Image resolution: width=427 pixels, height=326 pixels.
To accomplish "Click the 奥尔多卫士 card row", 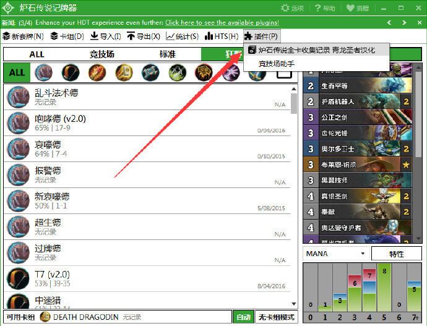I will tap(358, 149).
